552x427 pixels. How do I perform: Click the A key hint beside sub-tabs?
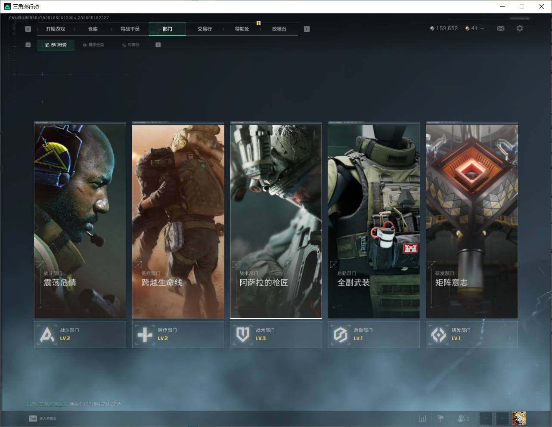[28, 45]
